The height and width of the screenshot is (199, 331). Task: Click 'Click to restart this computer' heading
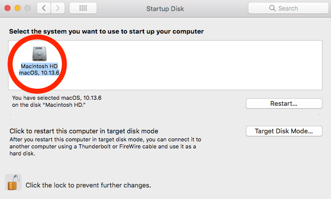(84, 131)
